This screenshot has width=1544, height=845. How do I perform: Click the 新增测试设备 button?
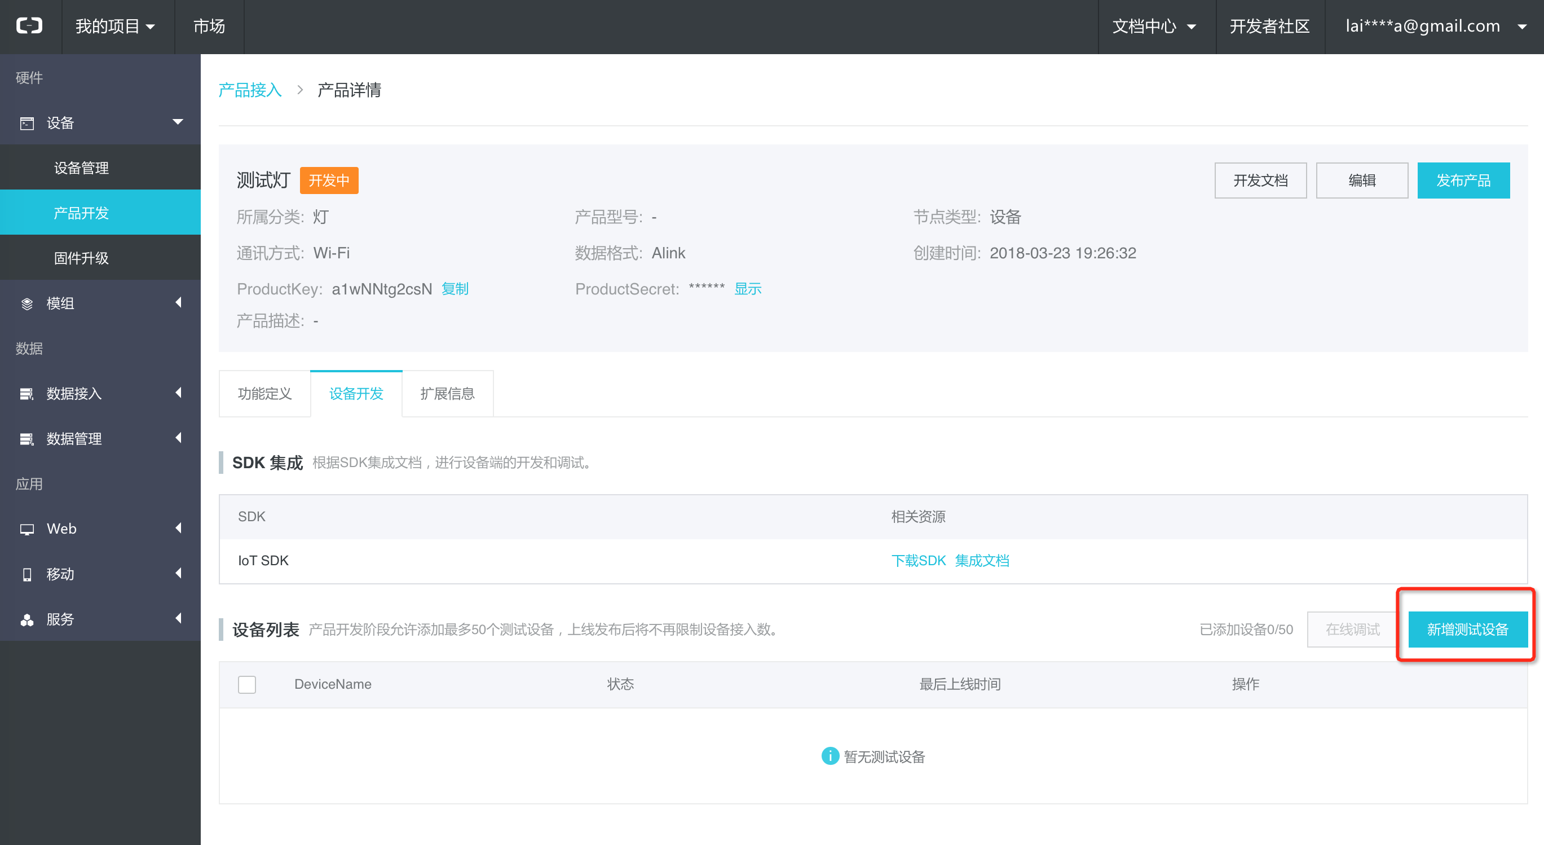click(x=1467, y=629)
